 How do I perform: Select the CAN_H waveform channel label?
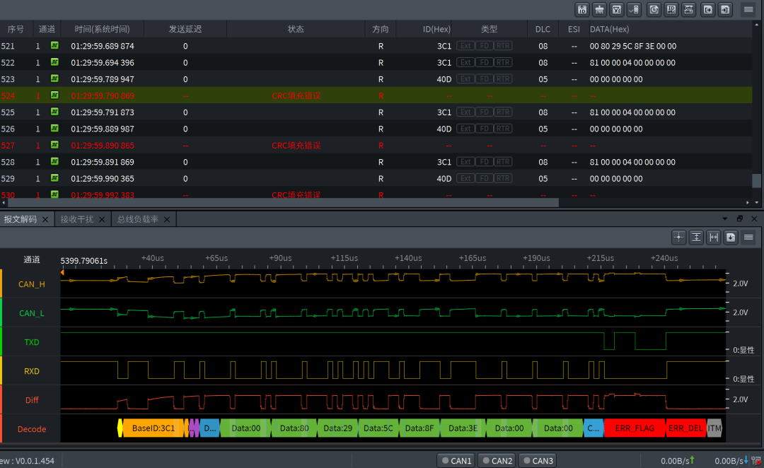pos(32,284)
